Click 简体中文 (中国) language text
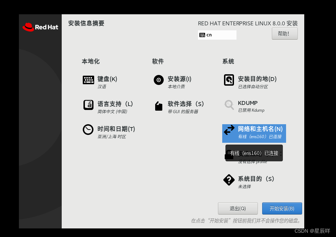This screenshot has height=237, width=336. 112,111
